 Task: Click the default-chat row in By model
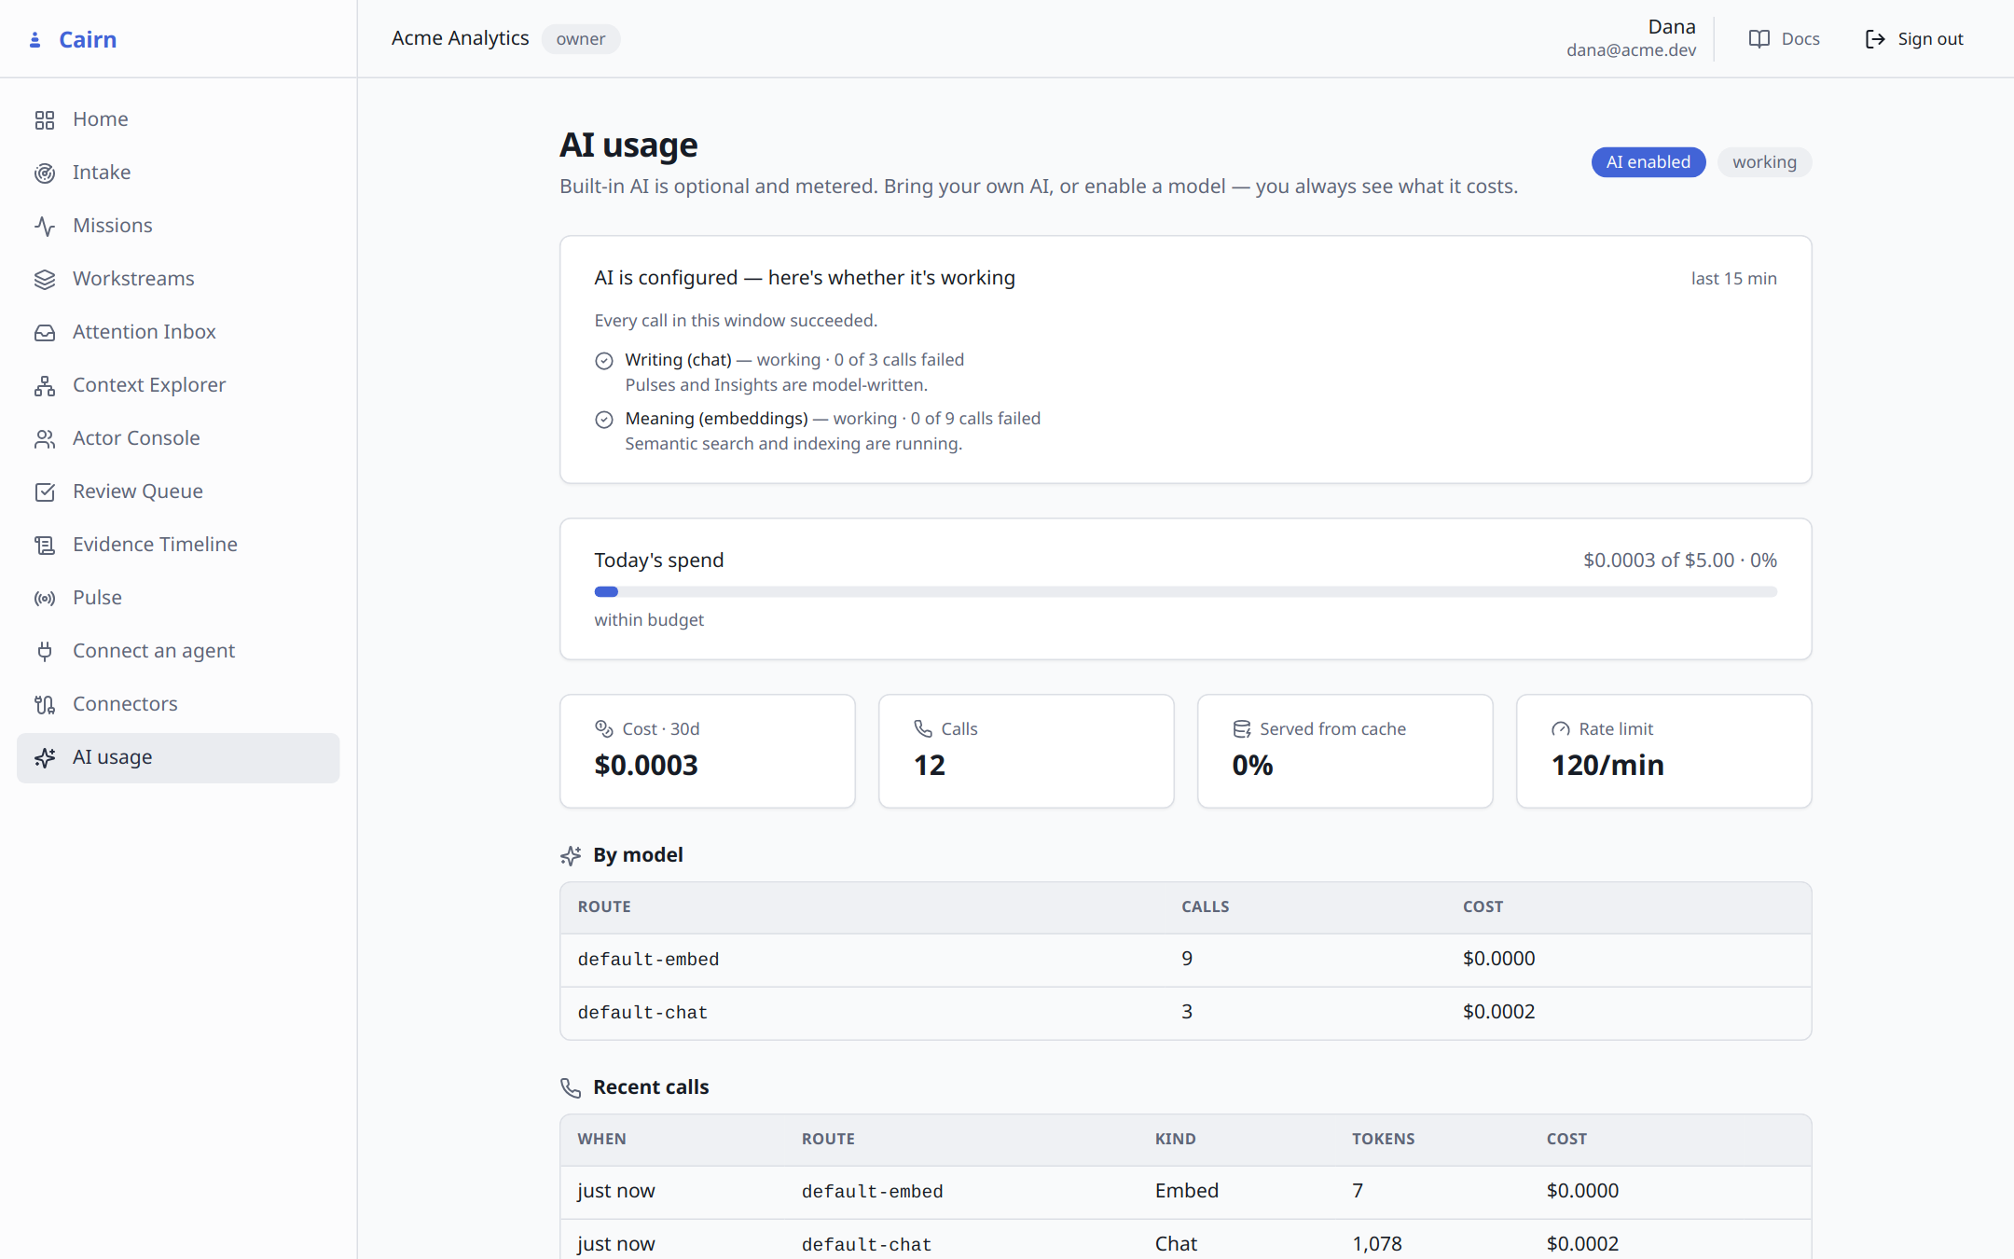click(1185, 1013)
